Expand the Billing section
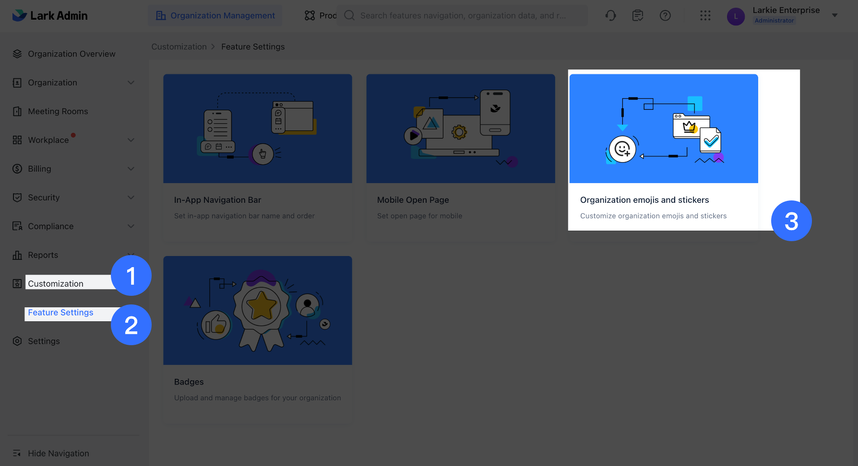Image resolution: width=858 pixels, height=466 pixels. pyautogui.click(x=131, y=168)
